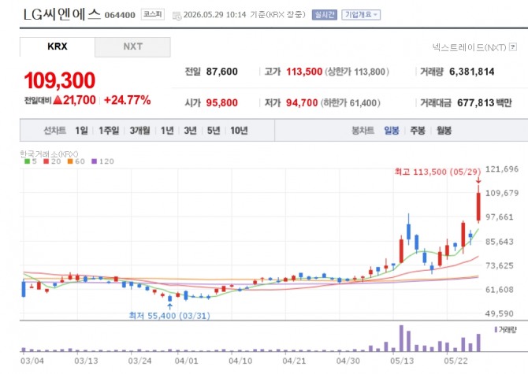Image resolution: width=528 pixels, height=374 pixels.
Task: Click the +24.77% change value
Action: pyautogui.click(x=128, y=100)
